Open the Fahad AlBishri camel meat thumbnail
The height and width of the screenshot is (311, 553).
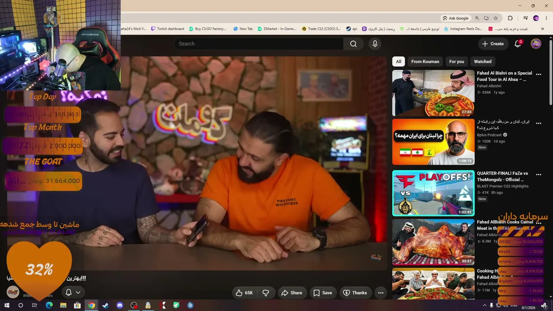433,242
